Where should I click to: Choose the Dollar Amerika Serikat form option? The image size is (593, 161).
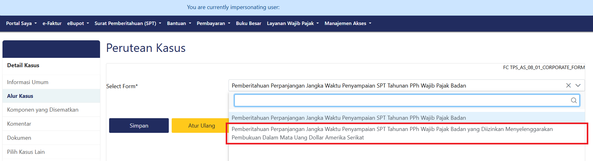point(392,133)
